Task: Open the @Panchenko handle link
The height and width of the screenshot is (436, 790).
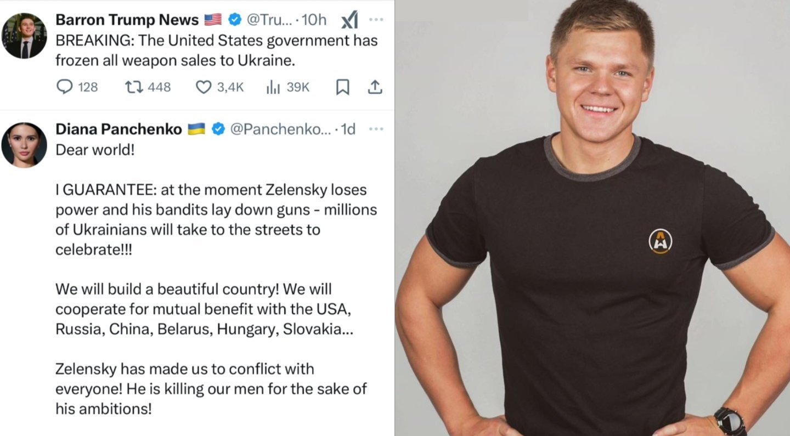Action: click(280, 129)
